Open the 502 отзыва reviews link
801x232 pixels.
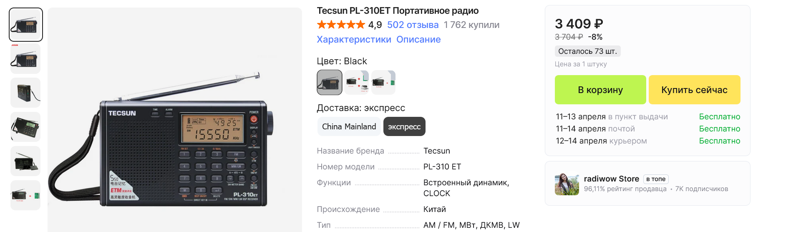click(x=413, y=25)
